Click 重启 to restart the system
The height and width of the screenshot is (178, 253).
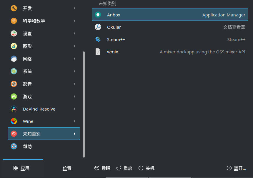(124, 168)
